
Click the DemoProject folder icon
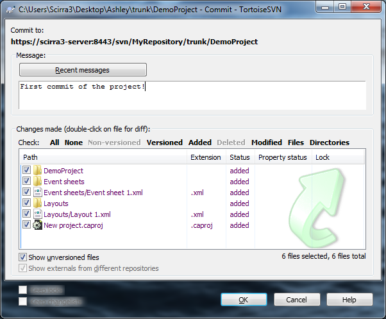point(37,171)
